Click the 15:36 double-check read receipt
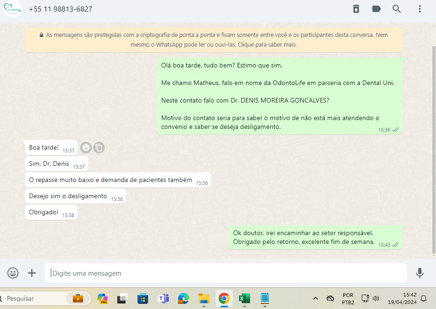This screenshot has width=436, height=309. pyautogui.click(x=395, y=130)
